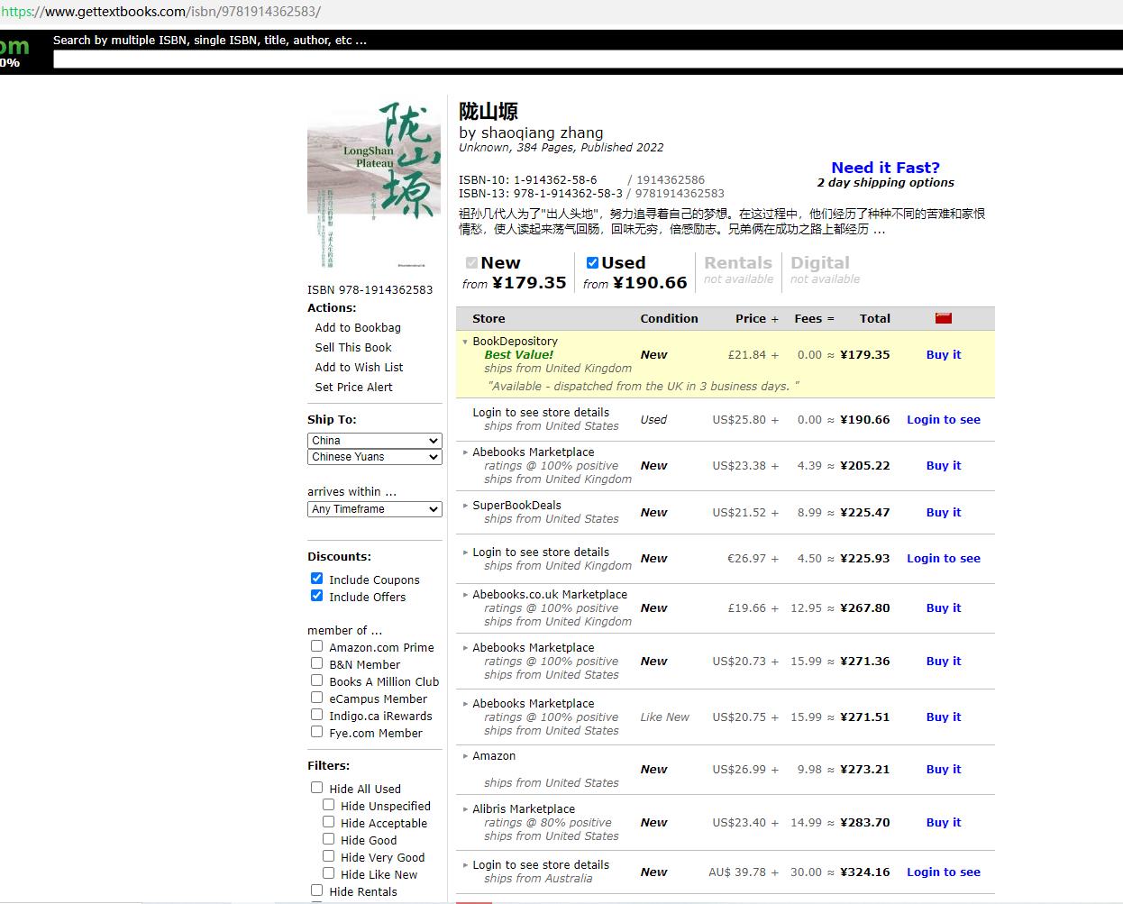Check Hide Very Good filter
This screenshot has width=1123, height=904.
click(328, 856)
